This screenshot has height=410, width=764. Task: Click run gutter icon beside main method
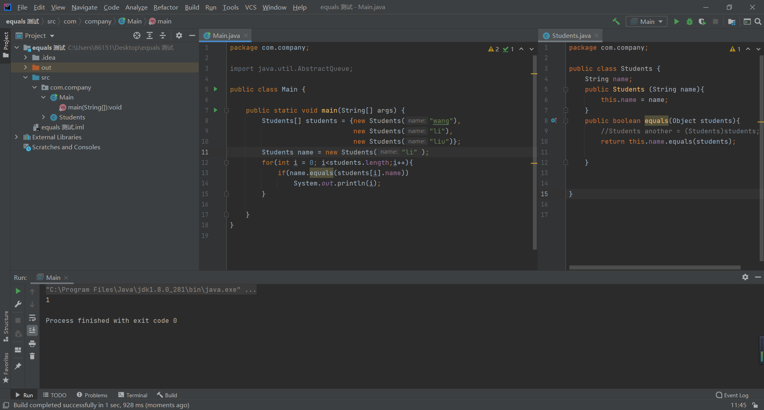216,110
